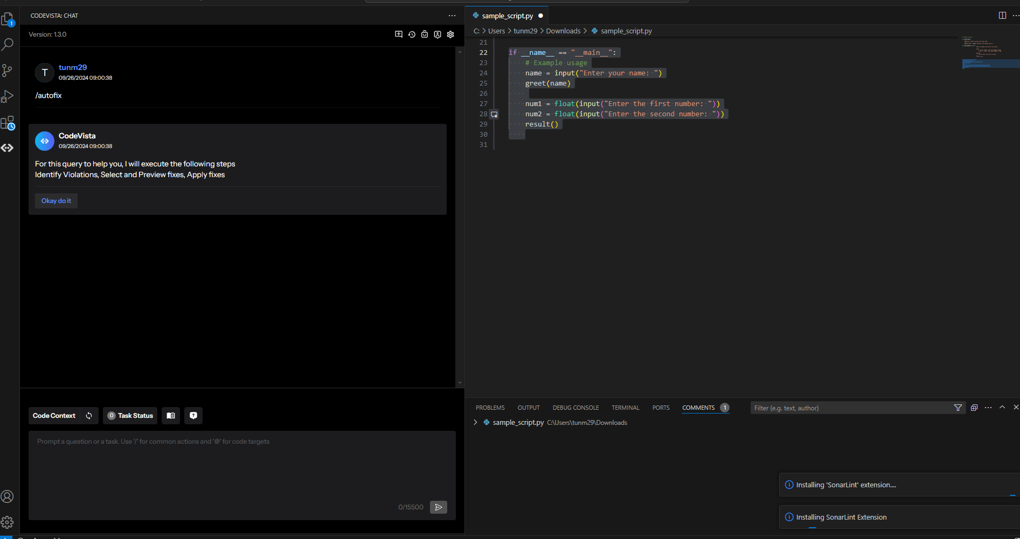The image size is (1020, 539).
Task: Switch to the OUTPUT tab
Action: (x=529, y=408)
